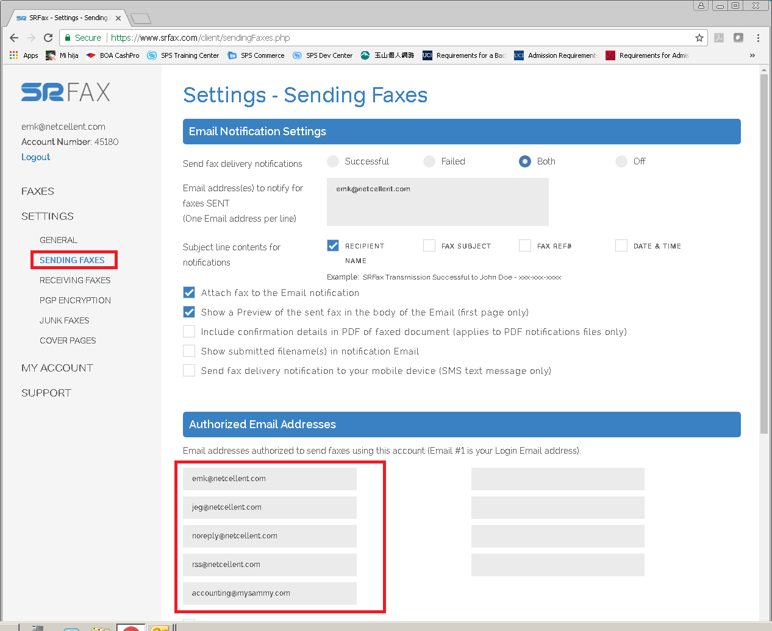Close the SRFax Settings browser tab
The height and width of the screenshot is (631, 772).
pyautogui.click(x=118, y=18)
